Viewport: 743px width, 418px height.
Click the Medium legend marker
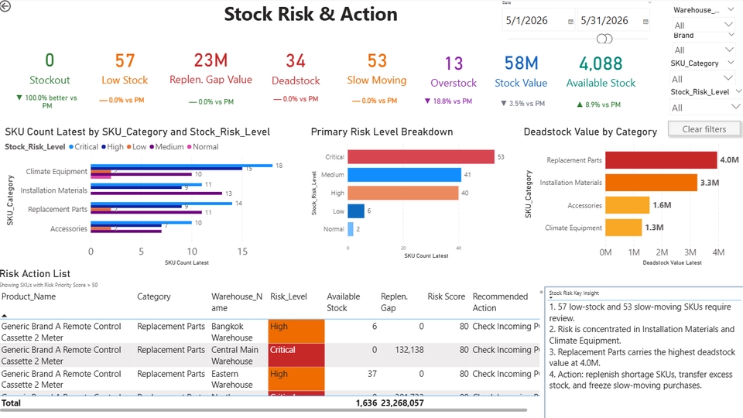coord(152,147)
